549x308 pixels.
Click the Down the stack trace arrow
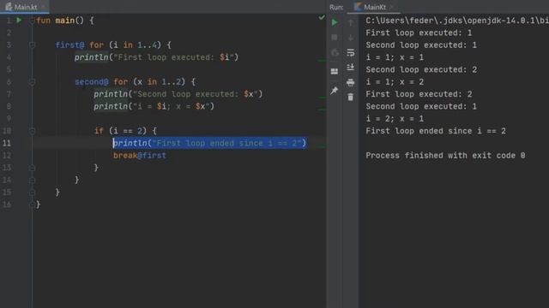pyautogui.click(x=351, y=38)
